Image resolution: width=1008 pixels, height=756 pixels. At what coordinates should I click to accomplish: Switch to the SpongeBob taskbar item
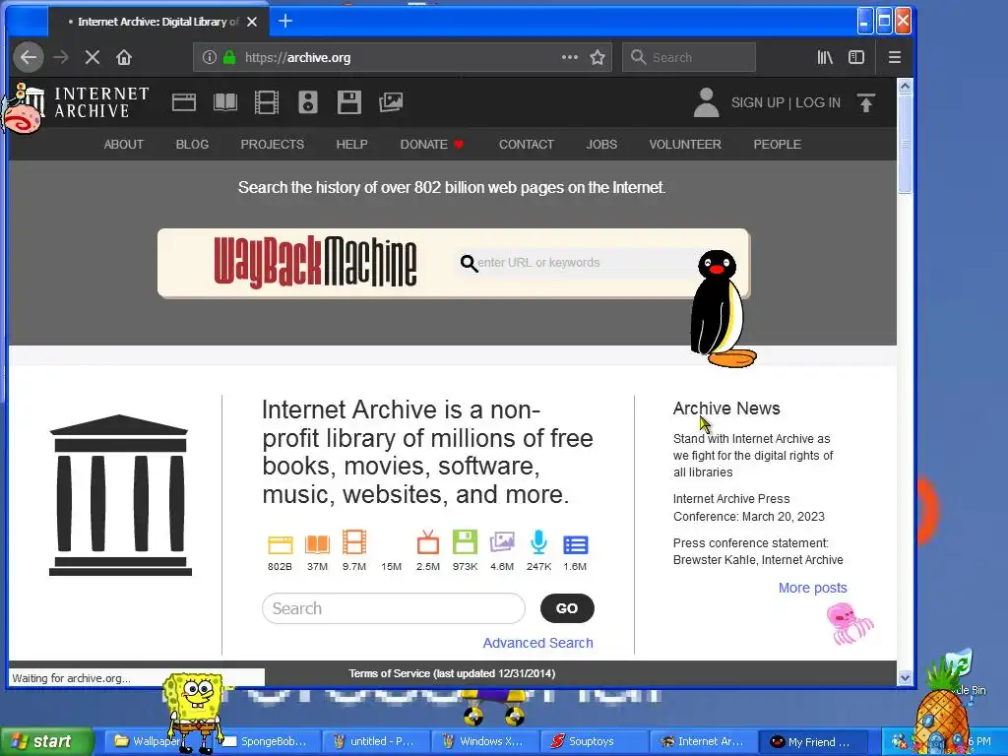[x=266, y=741]
